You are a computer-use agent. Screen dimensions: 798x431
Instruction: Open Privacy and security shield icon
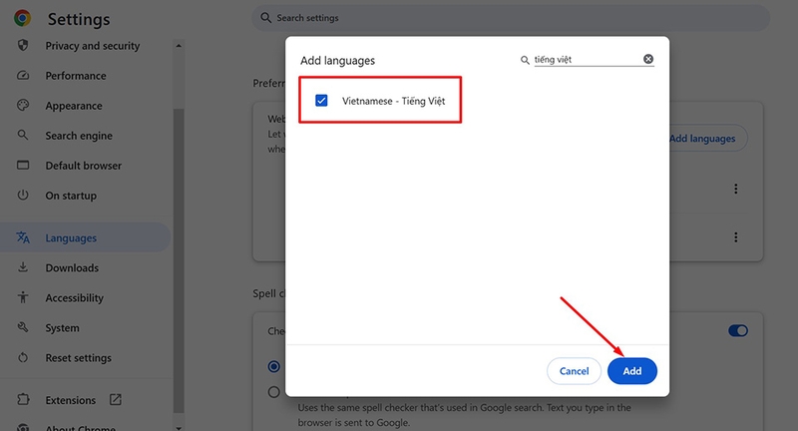tap(23, 45)
